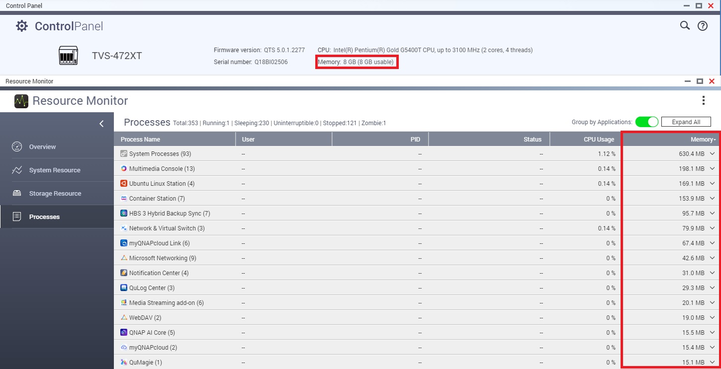Click the QuLog Center icon
This screenshot has width=721, height=369.
pyautogui.click(x=124, y=288)
